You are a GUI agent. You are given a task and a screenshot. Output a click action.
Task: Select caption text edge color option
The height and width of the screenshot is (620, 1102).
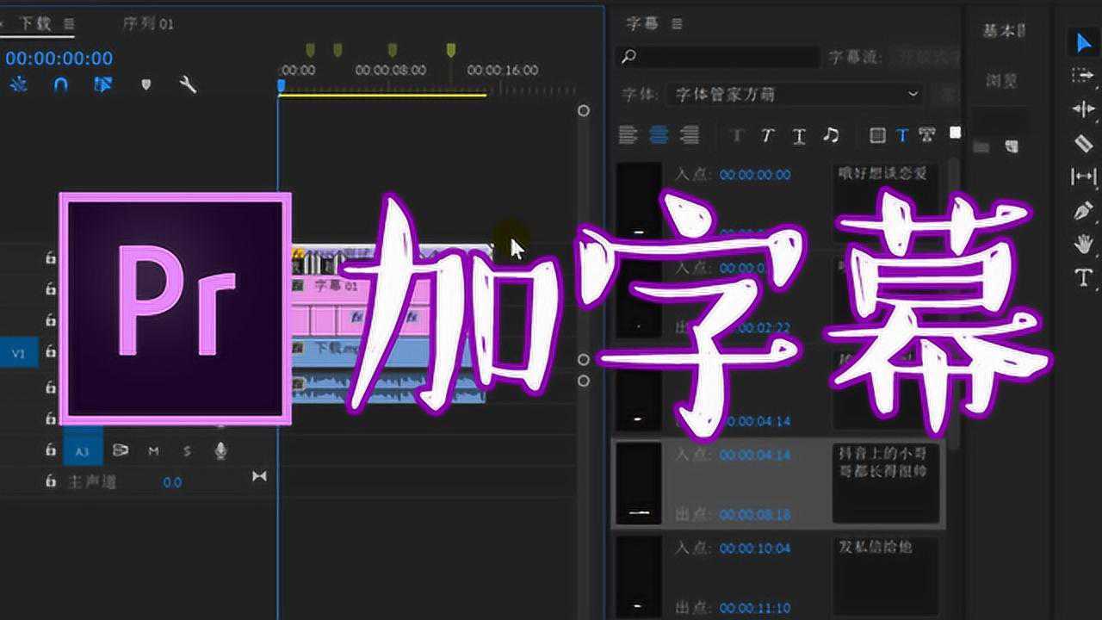coord(927,135)
